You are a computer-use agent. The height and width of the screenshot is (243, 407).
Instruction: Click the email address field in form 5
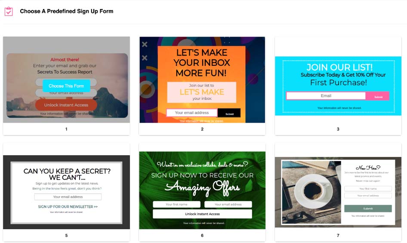point(68,197)
